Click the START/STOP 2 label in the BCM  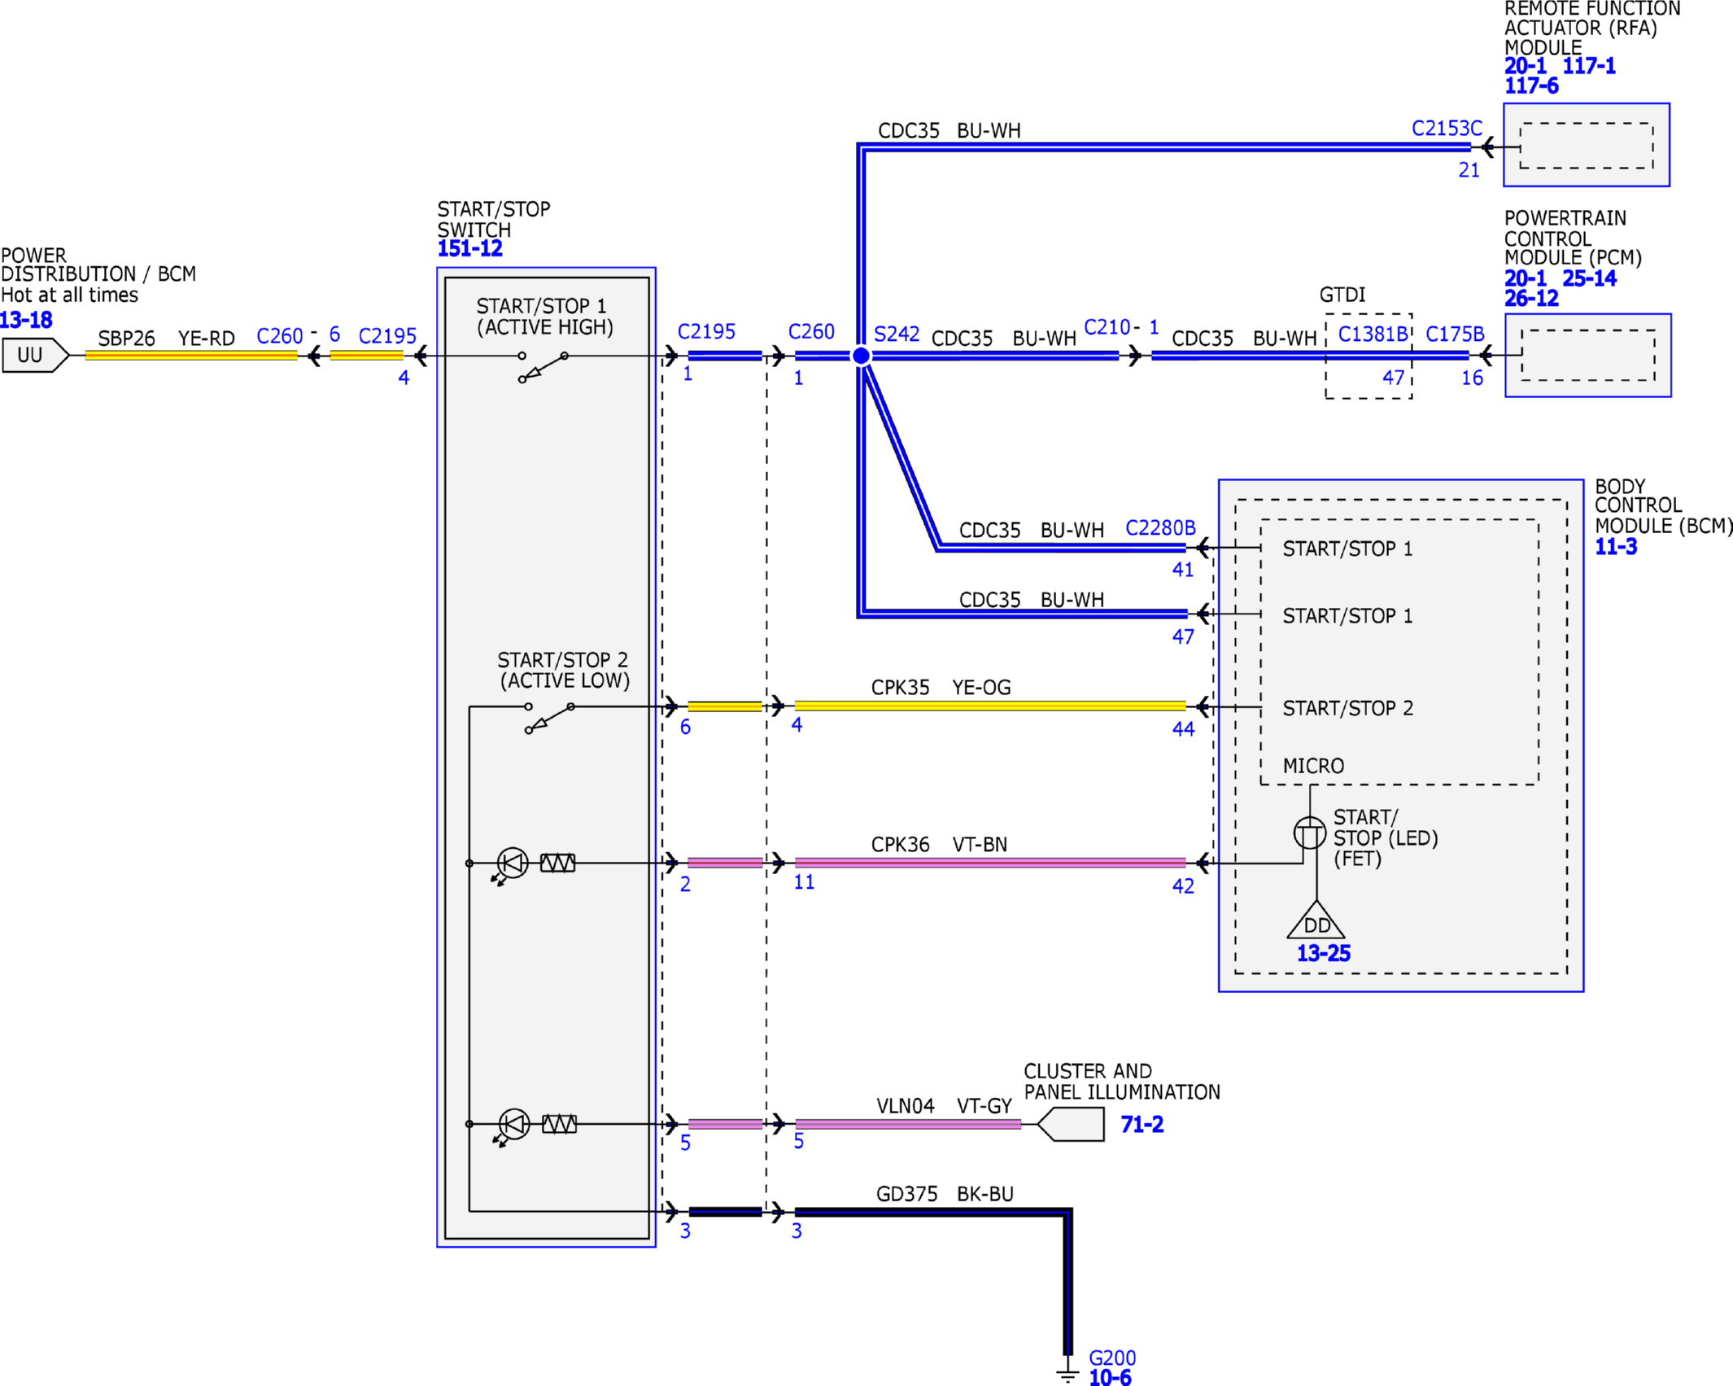coord(1348,708)
